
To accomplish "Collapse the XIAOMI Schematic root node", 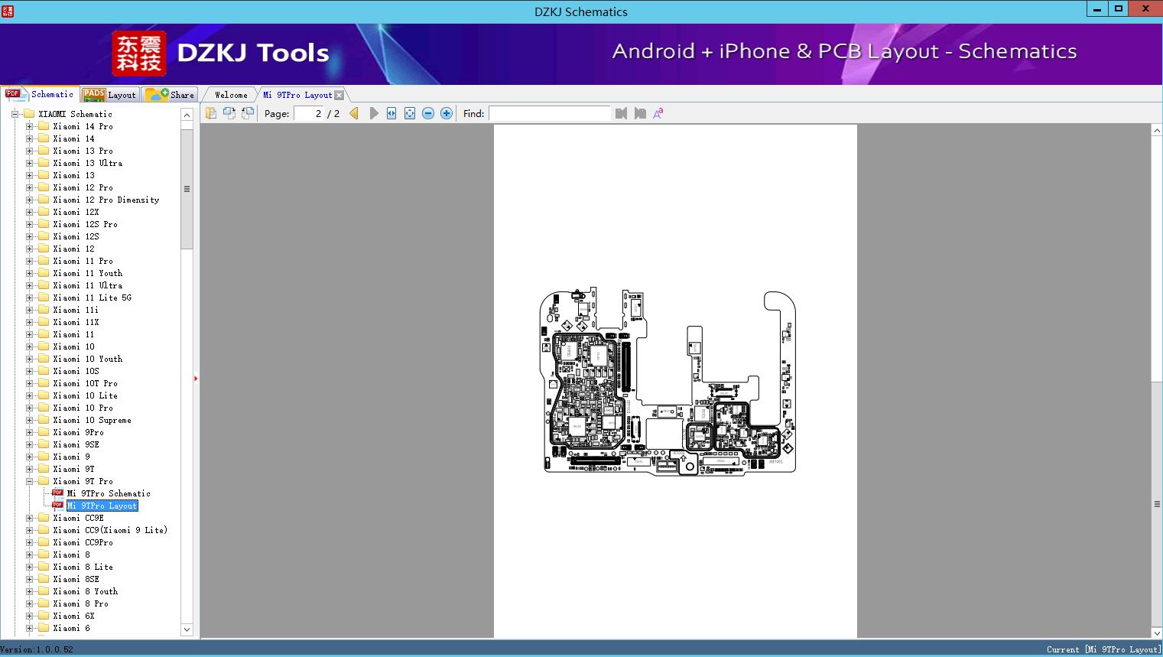I will [15, 114].
